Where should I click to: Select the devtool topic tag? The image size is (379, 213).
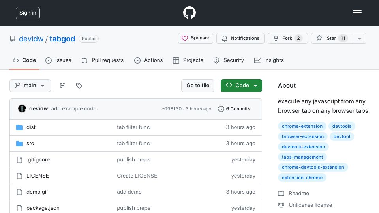click(342, 136)
